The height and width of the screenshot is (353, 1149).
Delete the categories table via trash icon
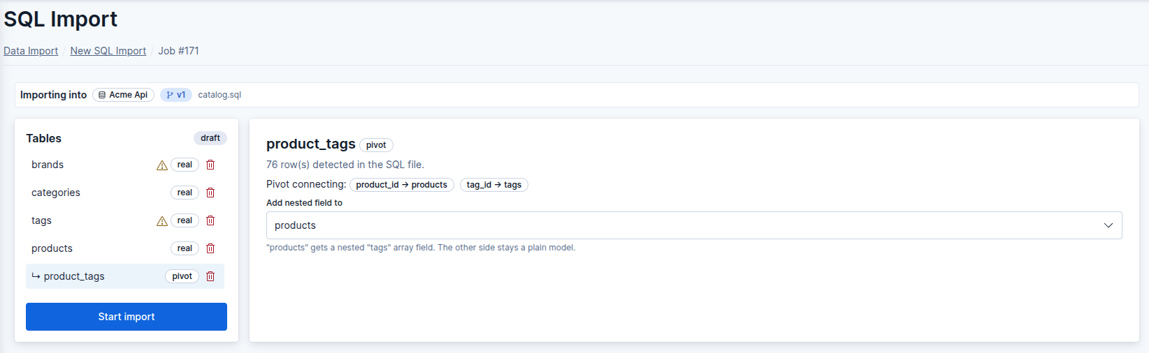pos(210,193)
